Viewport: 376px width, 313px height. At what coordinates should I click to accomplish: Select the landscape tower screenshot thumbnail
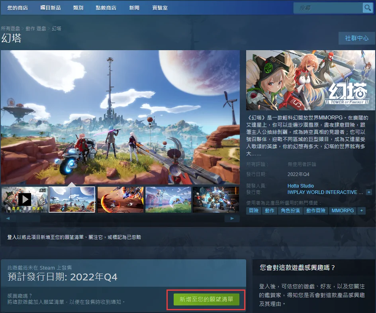pyautogui.click(x=72, y=200)
